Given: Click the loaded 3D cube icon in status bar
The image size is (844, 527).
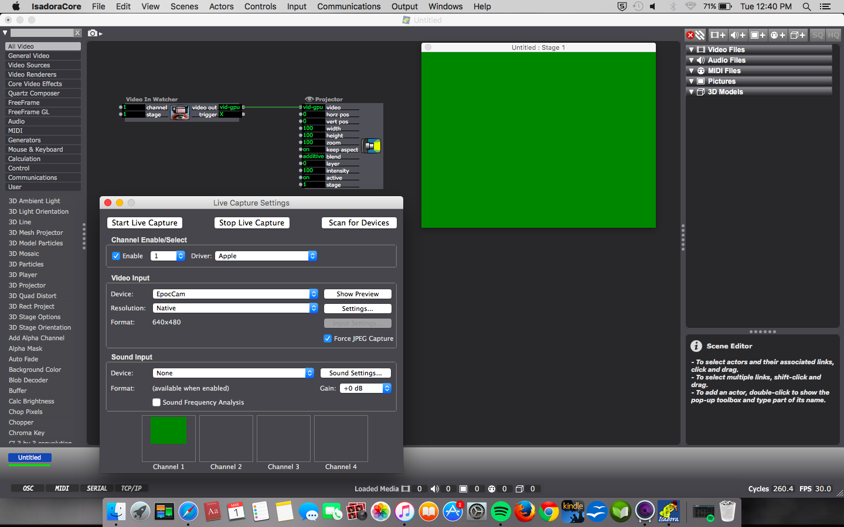Looking at the screenshot, I should [x=519, y=489].
